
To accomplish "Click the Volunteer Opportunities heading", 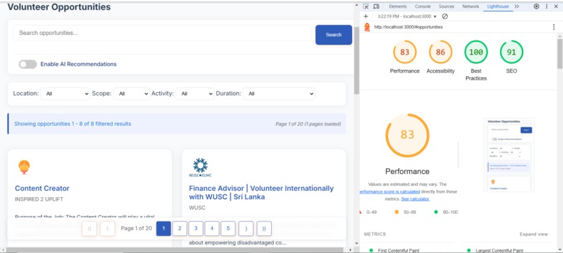I will pyautogui.click(x=59, y=7).
